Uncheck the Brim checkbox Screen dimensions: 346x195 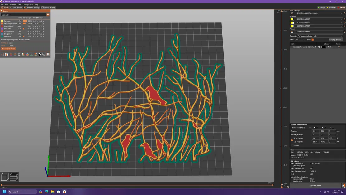point(312,40)
